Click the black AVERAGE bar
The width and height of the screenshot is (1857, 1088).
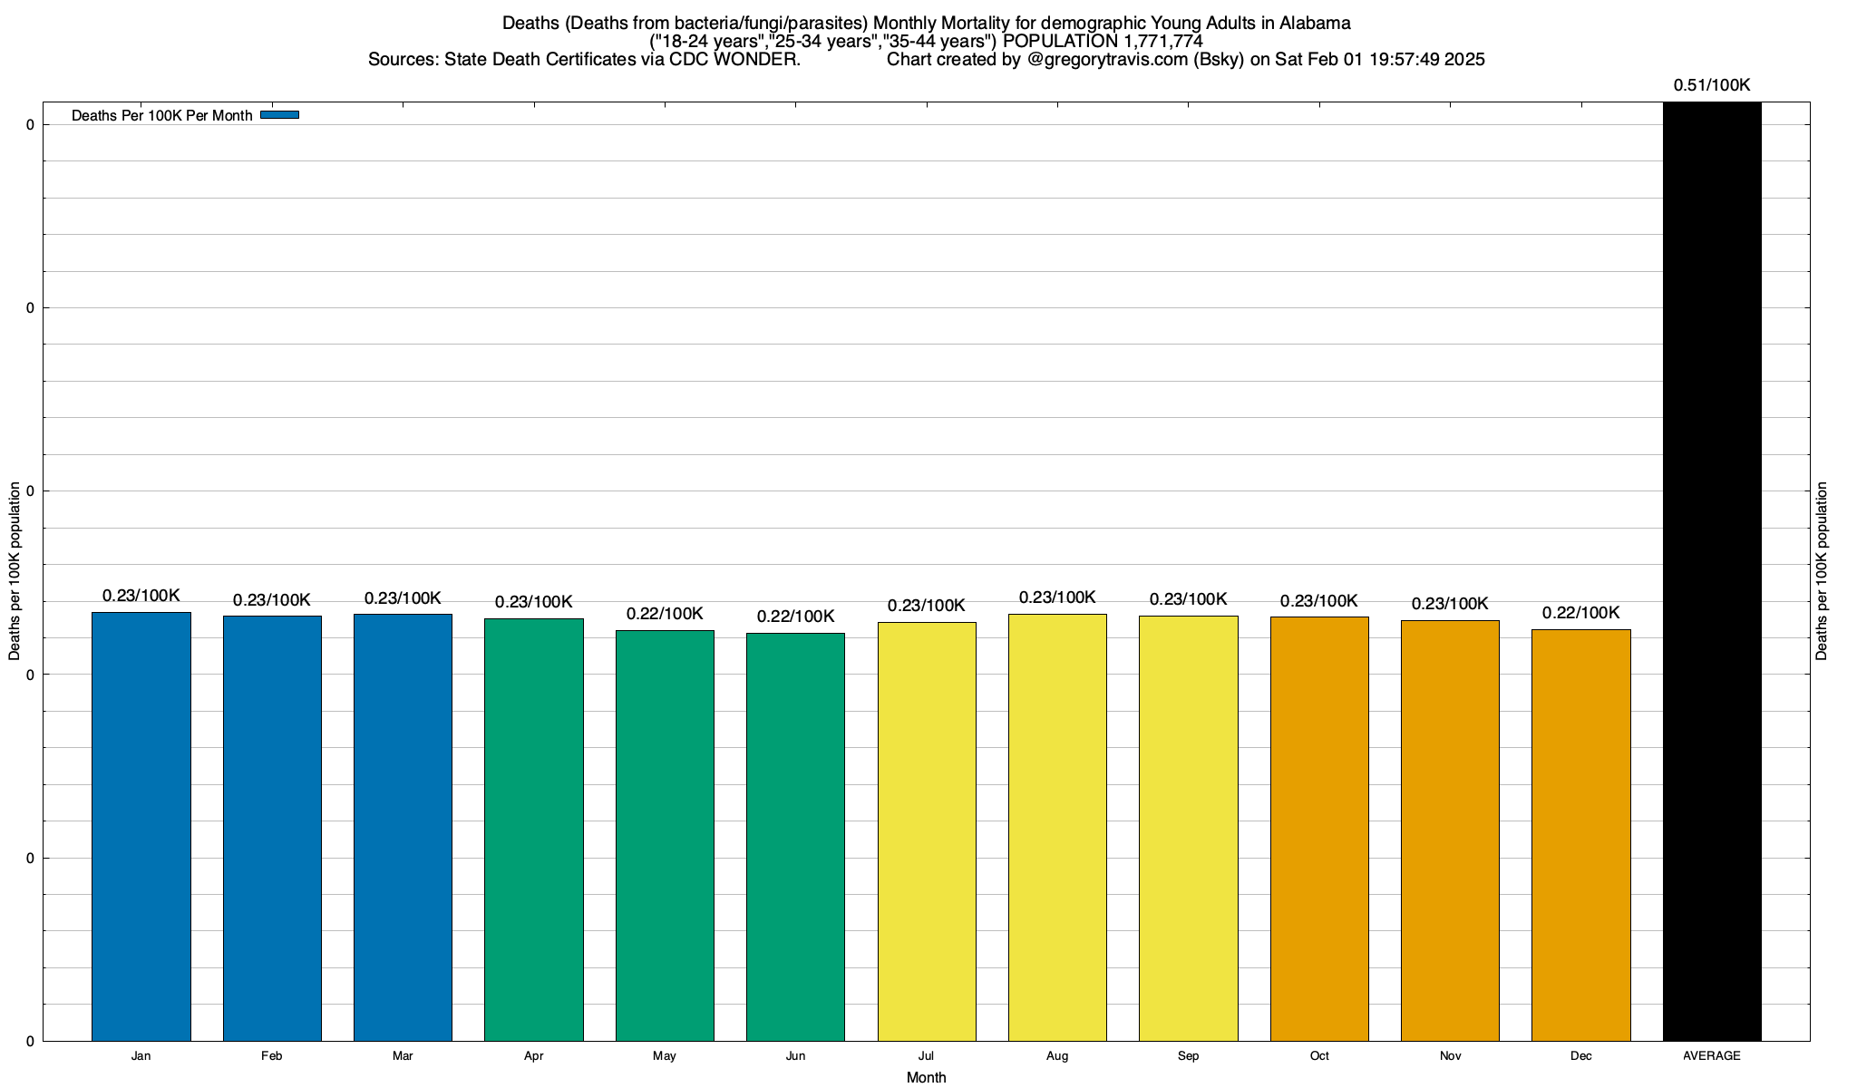[1712, 571]
